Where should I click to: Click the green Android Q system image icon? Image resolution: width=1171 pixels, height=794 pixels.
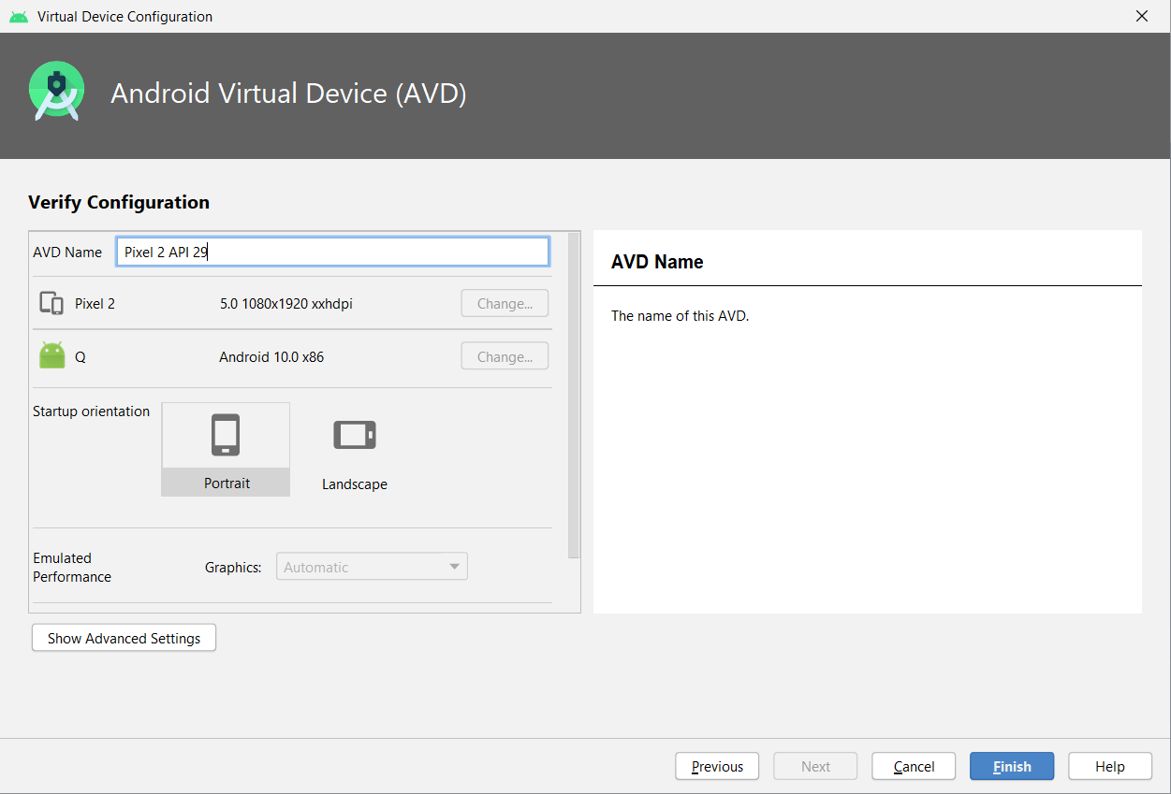(52, 356)
